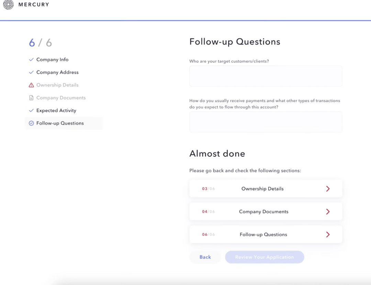Click the checkmark beside Company Info
371x285 pixels.
click(x=31, y=59)
